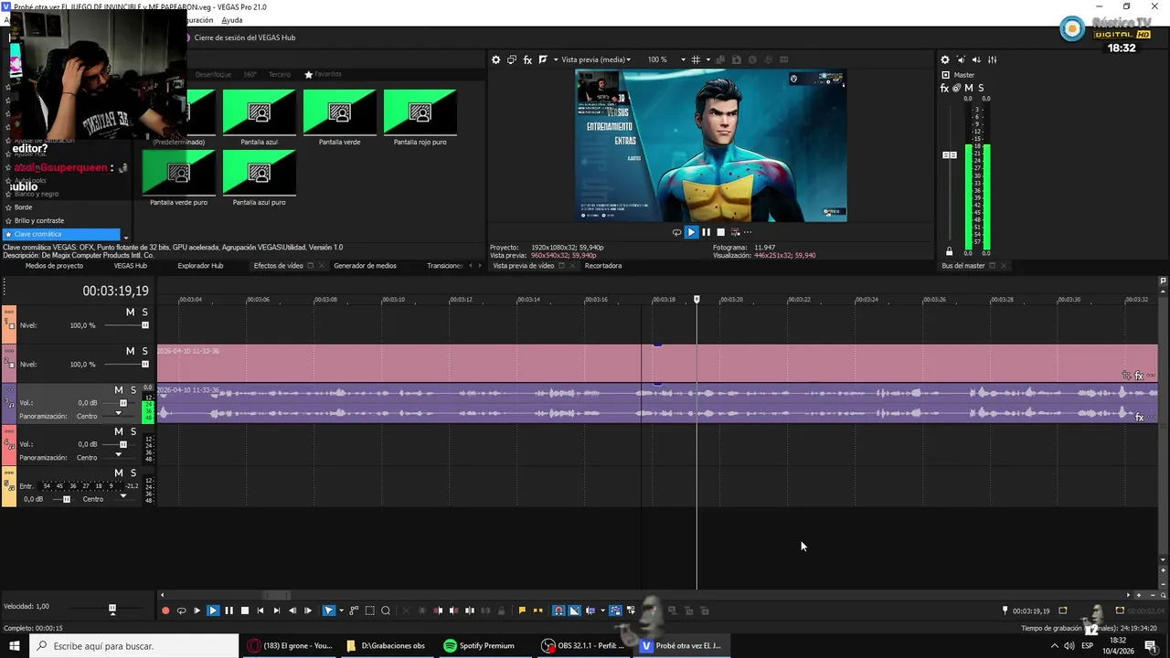Click Stop in the video preview window
This screenshot has width=1170, height=658.
720,232
